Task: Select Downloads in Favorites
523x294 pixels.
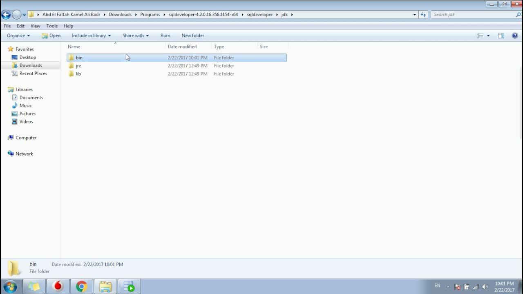Action: tap(31, 65)
